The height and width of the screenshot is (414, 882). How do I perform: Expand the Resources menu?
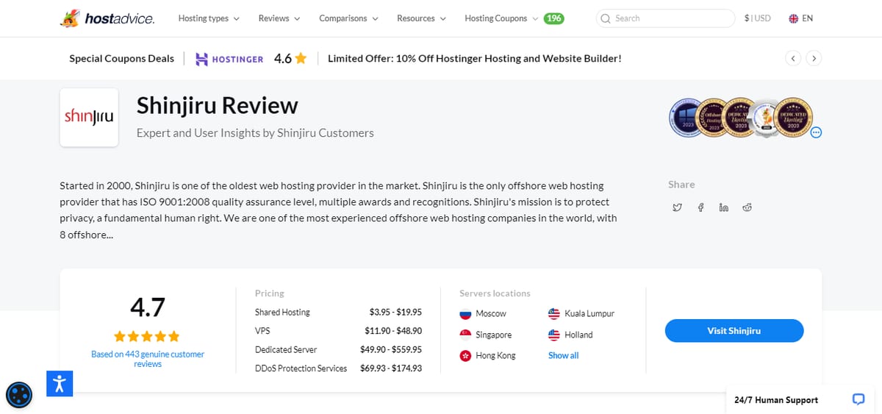coord(421,18)
